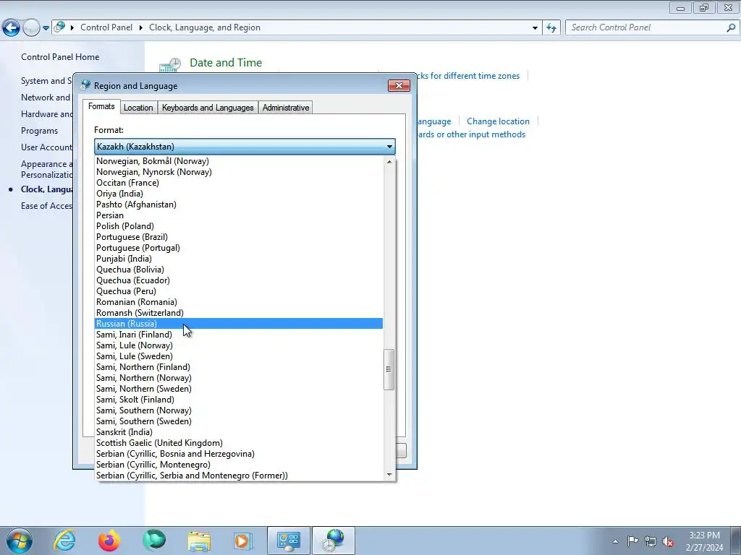Select Quechua (Ecuador) format
Viewport: 741px width, 555px height.
point(239,280)
